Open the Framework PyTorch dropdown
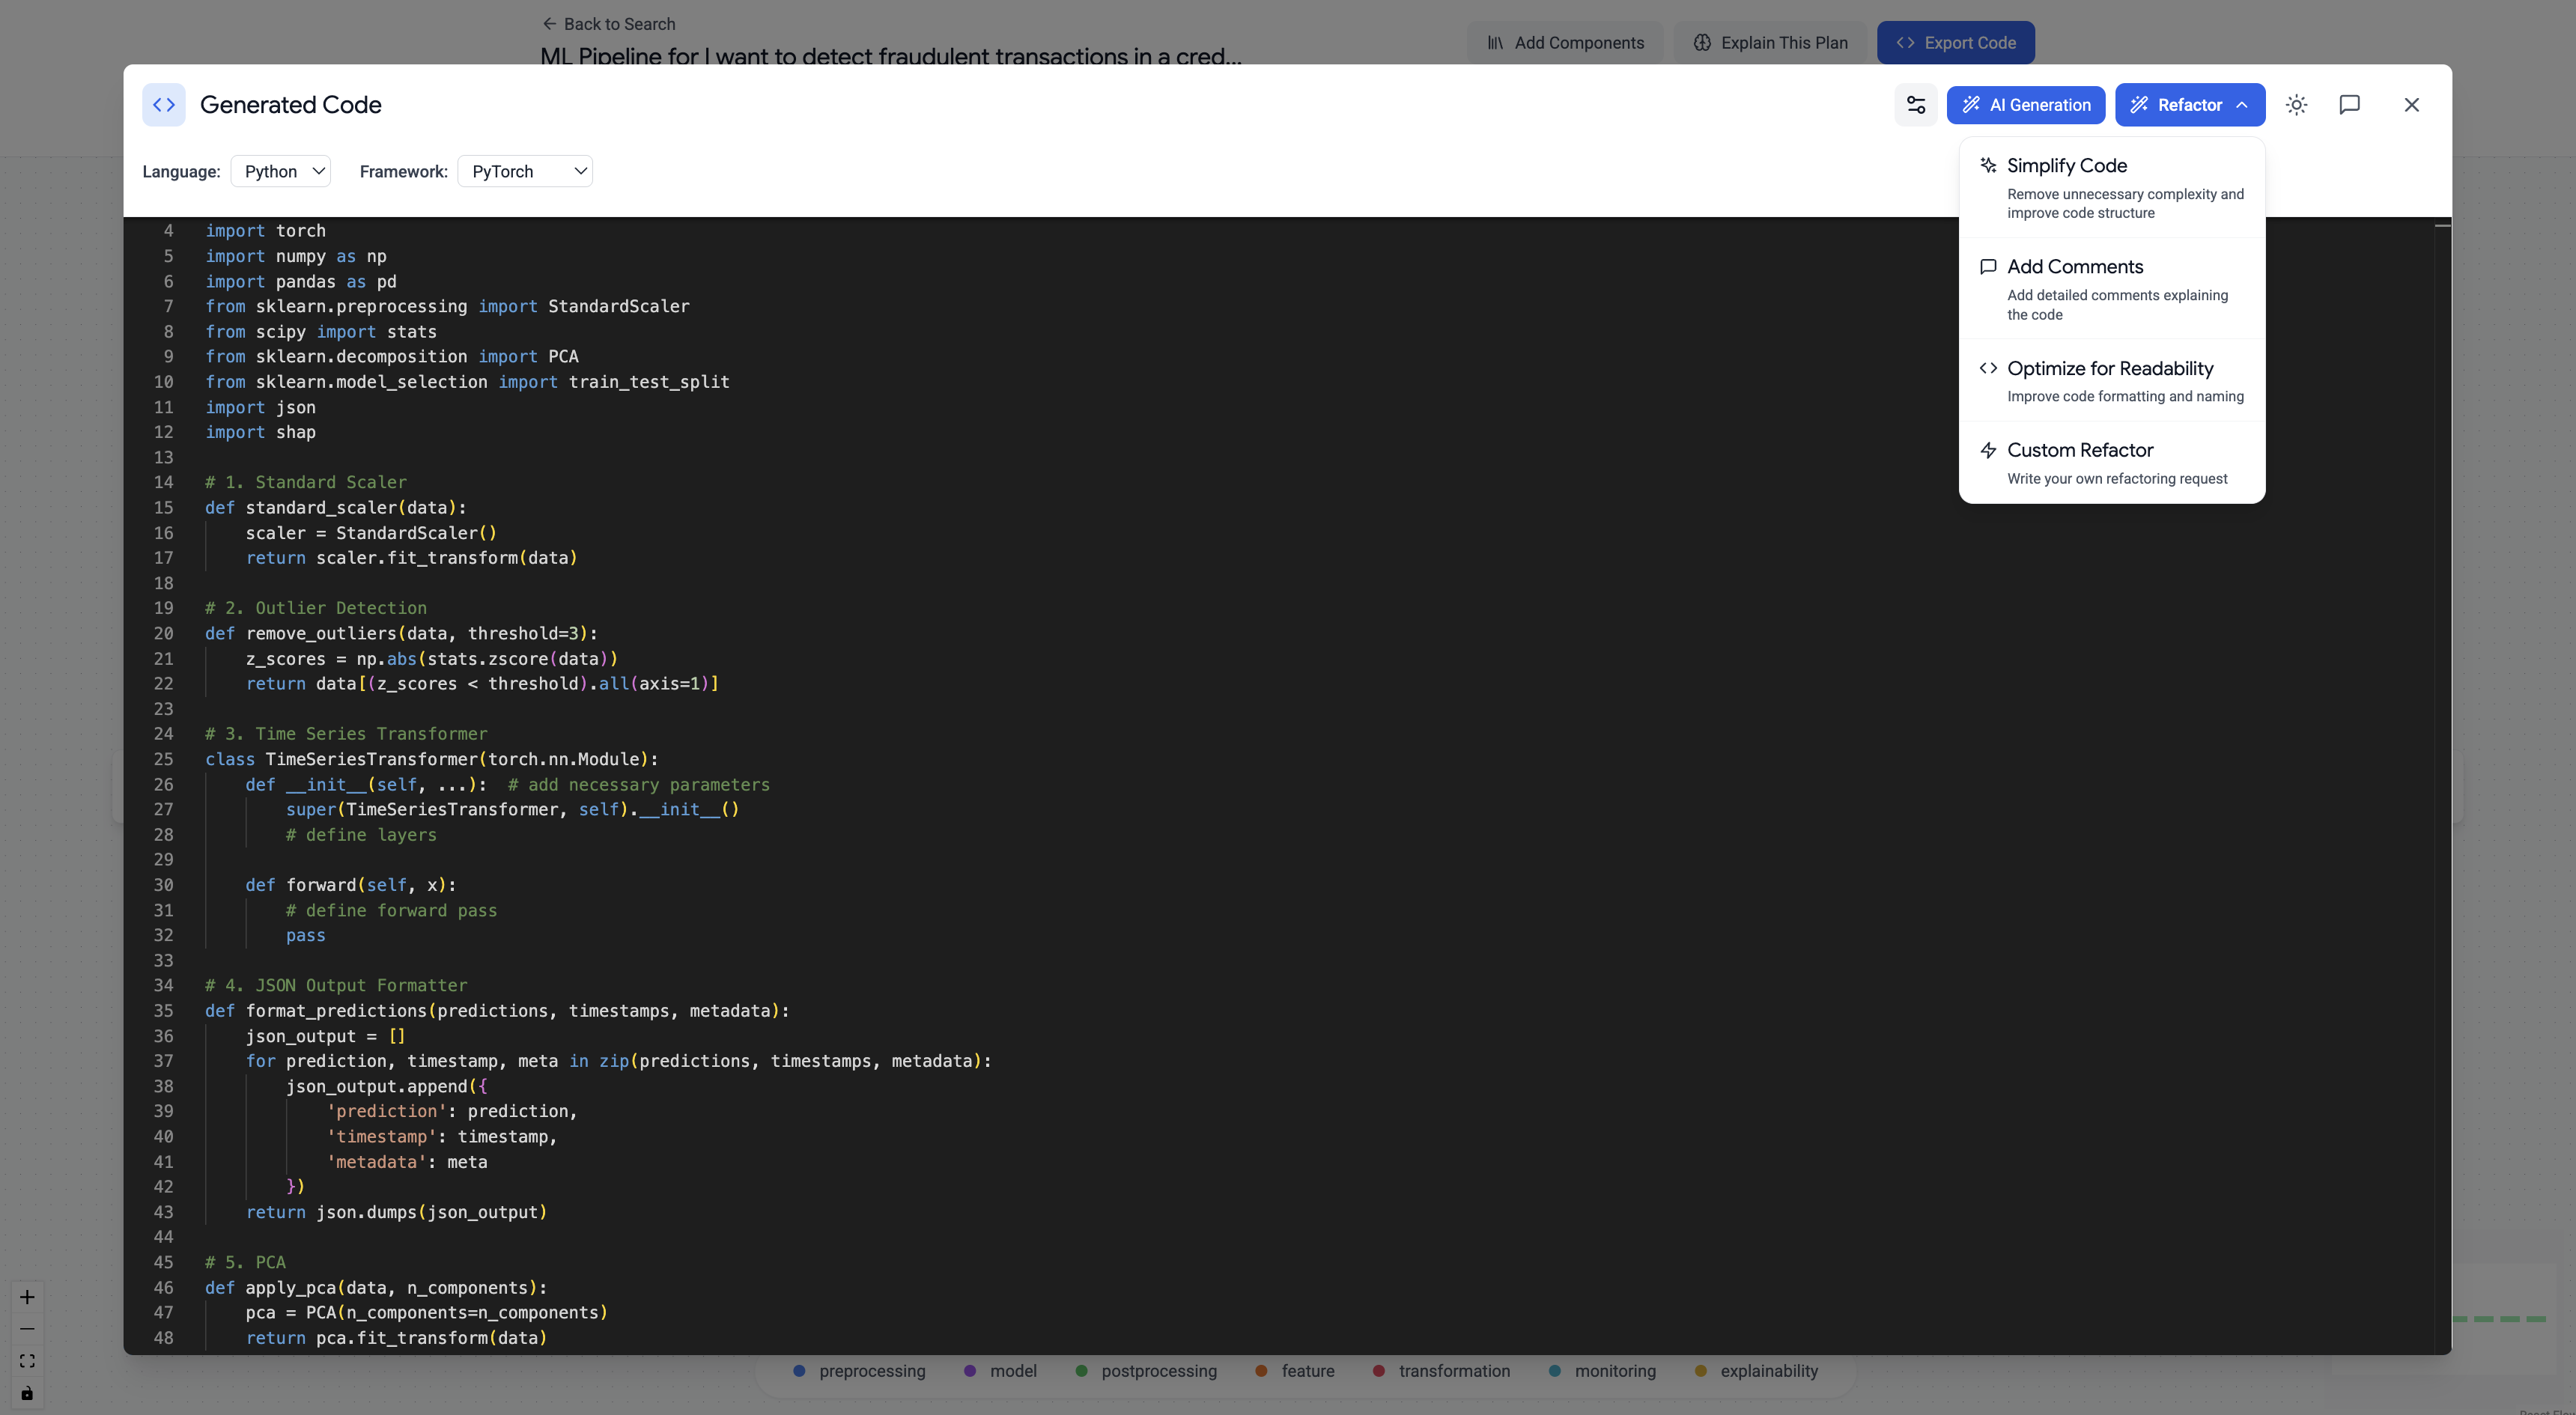Screen dimensions: 2576x1415 [x=525, y=171]
